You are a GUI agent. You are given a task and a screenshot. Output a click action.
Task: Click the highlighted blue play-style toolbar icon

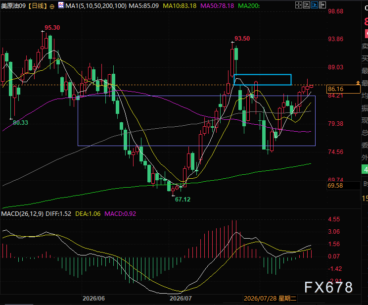point(315,5)
